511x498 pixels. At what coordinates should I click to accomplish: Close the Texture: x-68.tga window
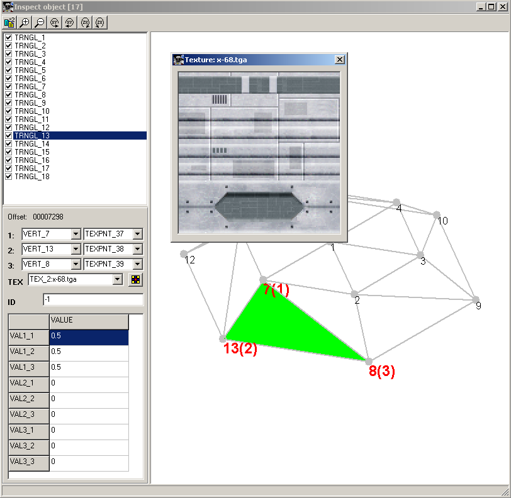click(340, 60)
